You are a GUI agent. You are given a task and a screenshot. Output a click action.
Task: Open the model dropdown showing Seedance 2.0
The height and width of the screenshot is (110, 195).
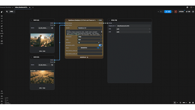click(x=90, y=28)
